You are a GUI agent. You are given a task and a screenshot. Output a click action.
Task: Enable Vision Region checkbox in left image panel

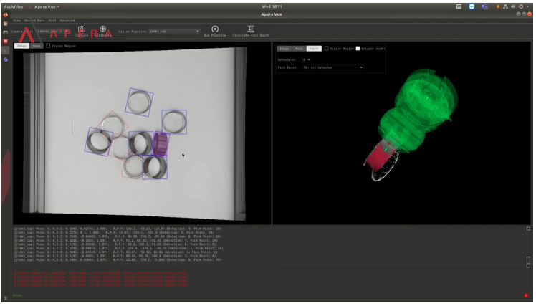click(x=49, y=46)
